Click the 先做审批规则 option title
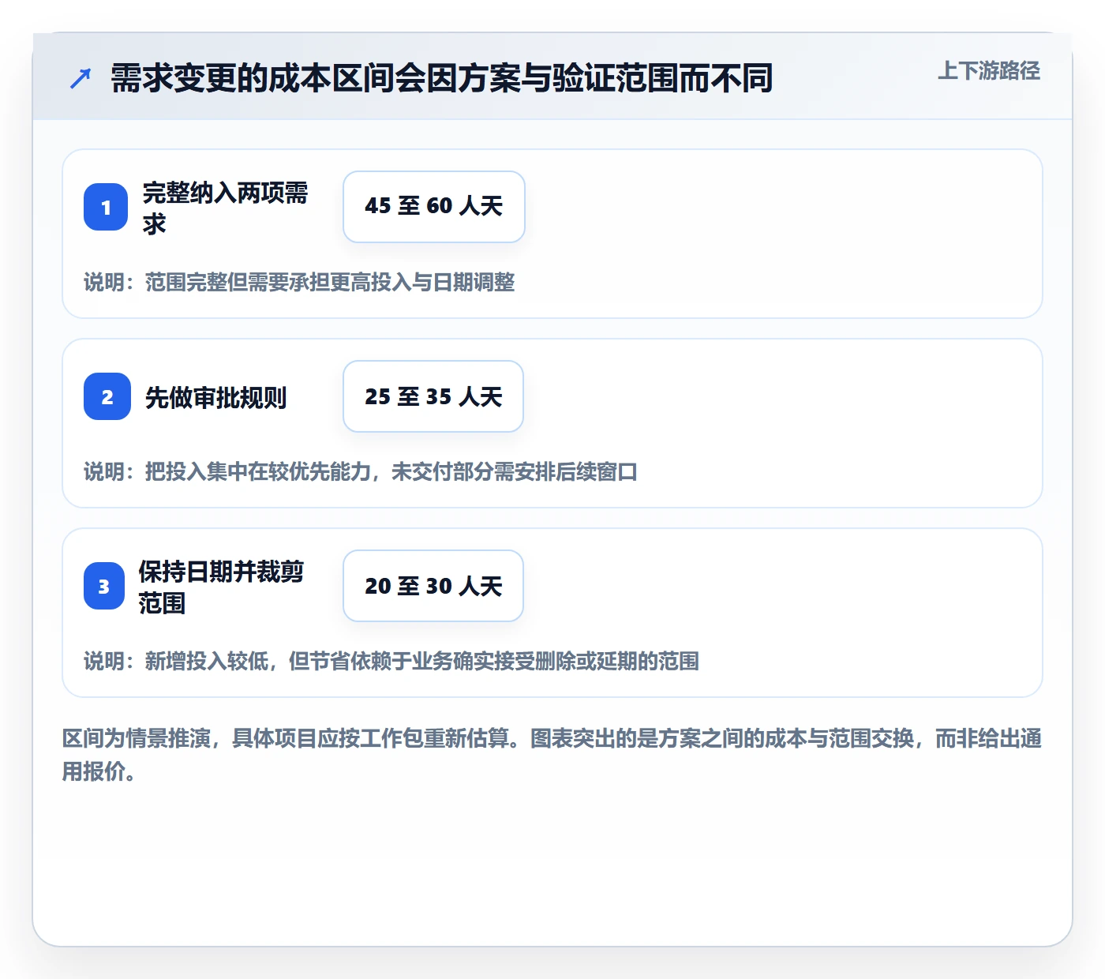This screenshot has width=1105, height=979. (215, 397)
